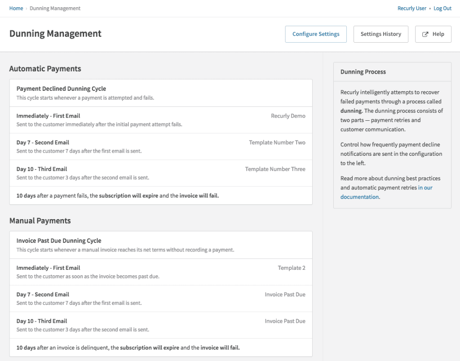460x361 pixels.
Task: Open 'Template Number Two' for the second email
Action: tap(277, 142)
